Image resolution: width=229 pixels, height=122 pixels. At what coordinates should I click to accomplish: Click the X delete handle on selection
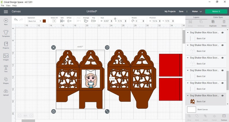(53, 47)
